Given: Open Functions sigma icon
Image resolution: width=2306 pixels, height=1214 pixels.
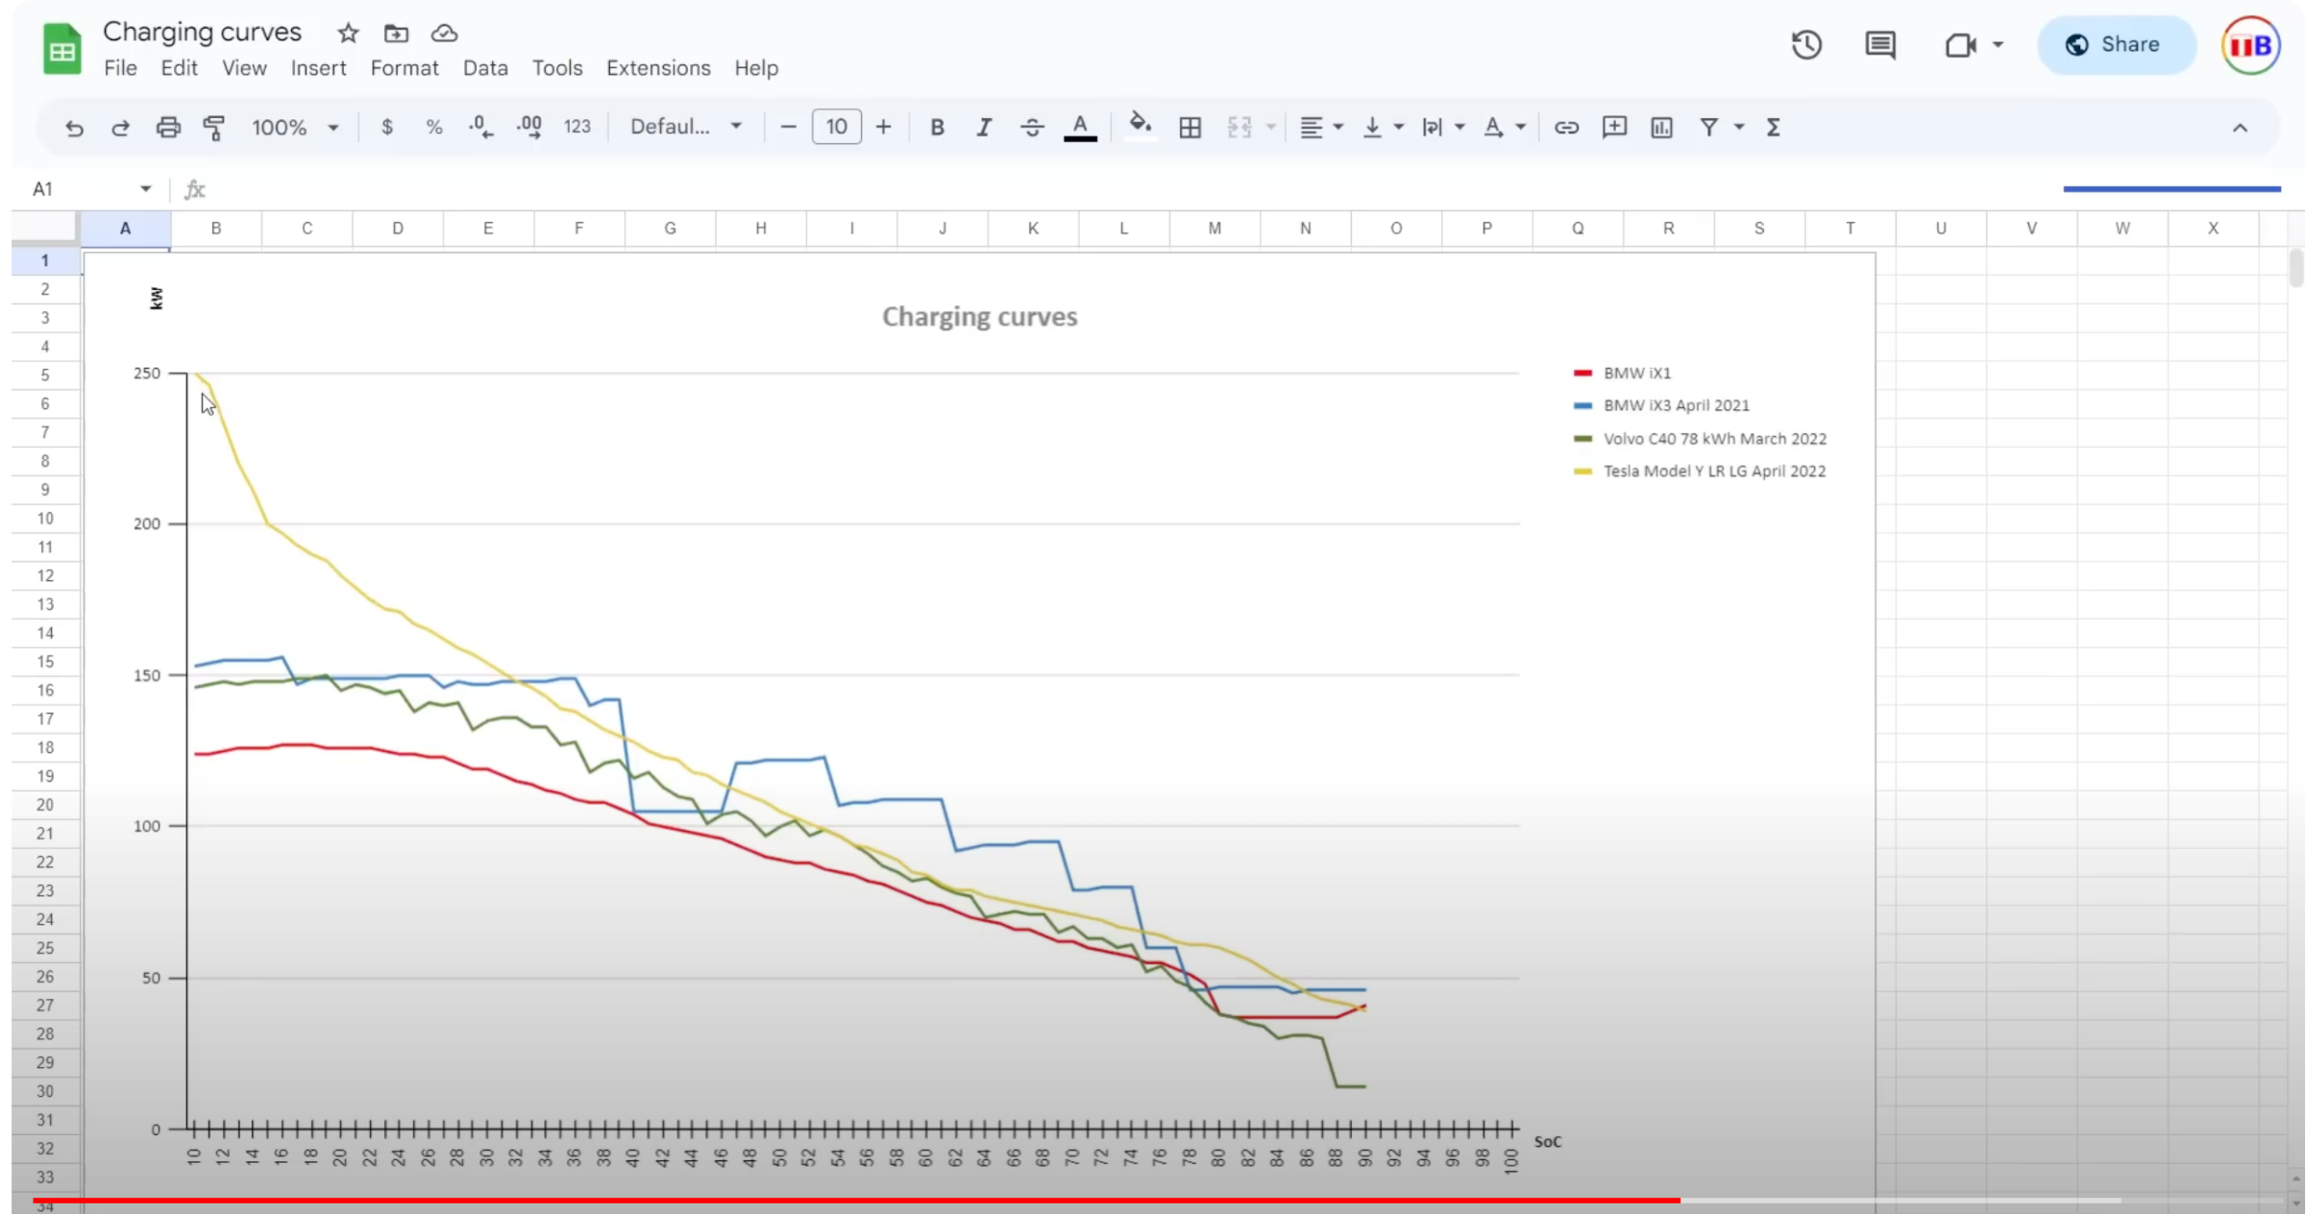Looking at the screenshot, I should [x=1774, y=127].
